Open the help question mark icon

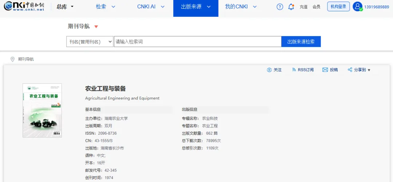click(x=280, y=7)
